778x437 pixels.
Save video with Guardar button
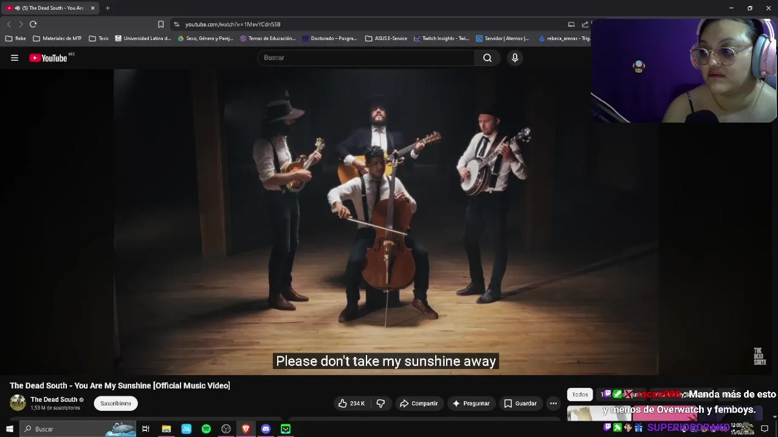[x=520, y=403]
